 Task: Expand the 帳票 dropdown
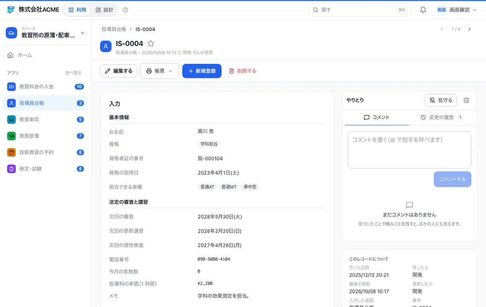click(x=159, y=71)
